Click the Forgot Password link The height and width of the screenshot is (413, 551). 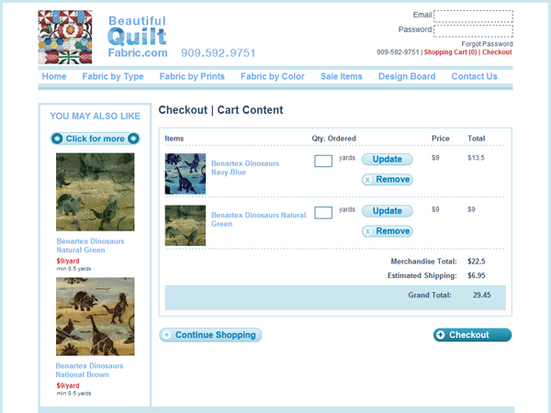point(487,44)
